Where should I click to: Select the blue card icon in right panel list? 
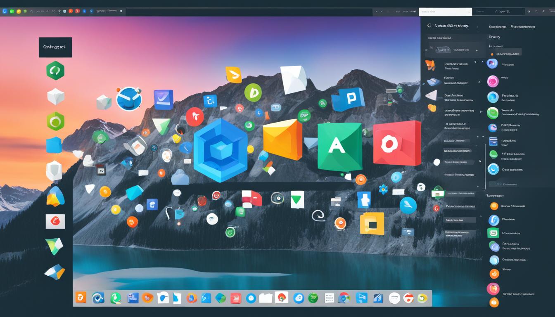click(x=493, y=142)
